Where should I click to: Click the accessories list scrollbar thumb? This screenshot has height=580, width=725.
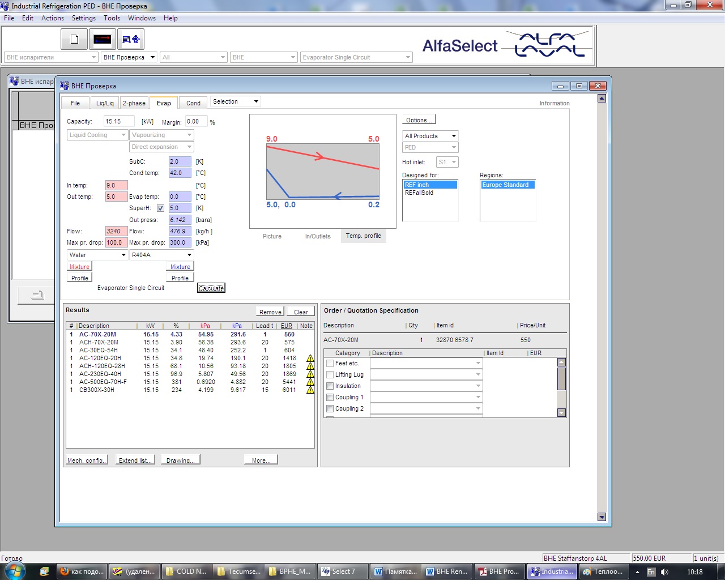[x=561, y=378]
